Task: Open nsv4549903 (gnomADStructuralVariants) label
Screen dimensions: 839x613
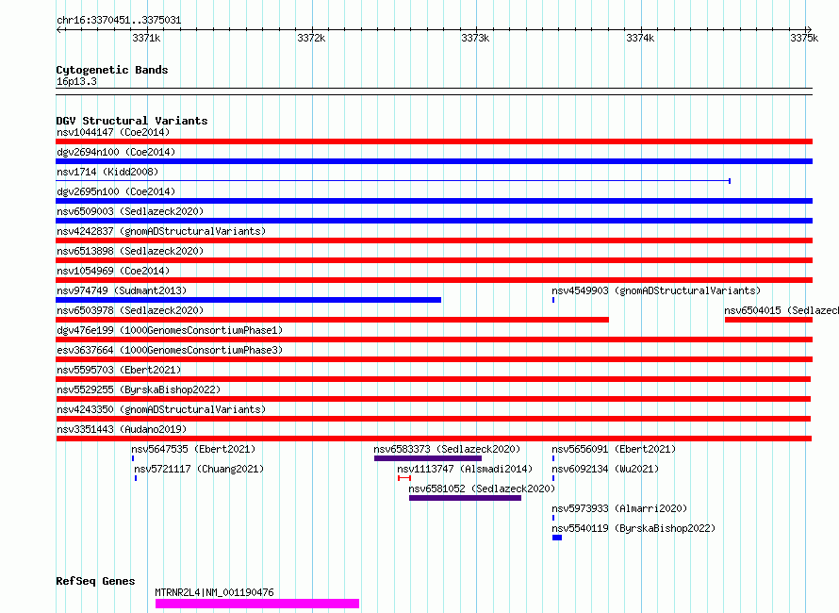Action: [656, 290]
